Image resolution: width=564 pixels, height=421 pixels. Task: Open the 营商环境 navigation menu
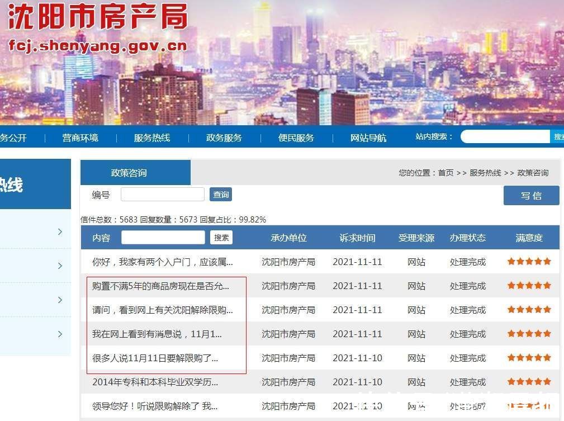click(x=80, y=138)
